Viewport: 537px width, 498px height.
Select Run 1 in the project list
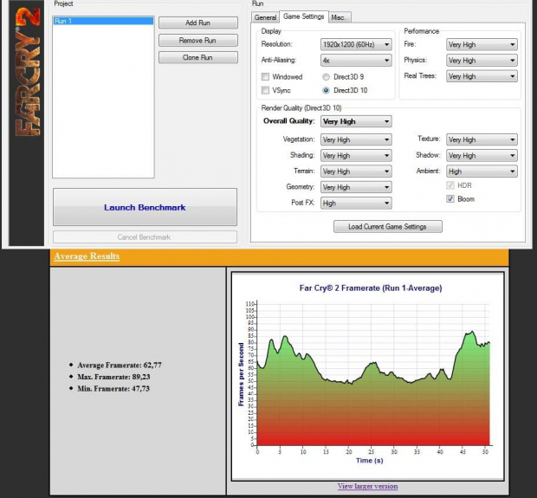pos(103,21)
